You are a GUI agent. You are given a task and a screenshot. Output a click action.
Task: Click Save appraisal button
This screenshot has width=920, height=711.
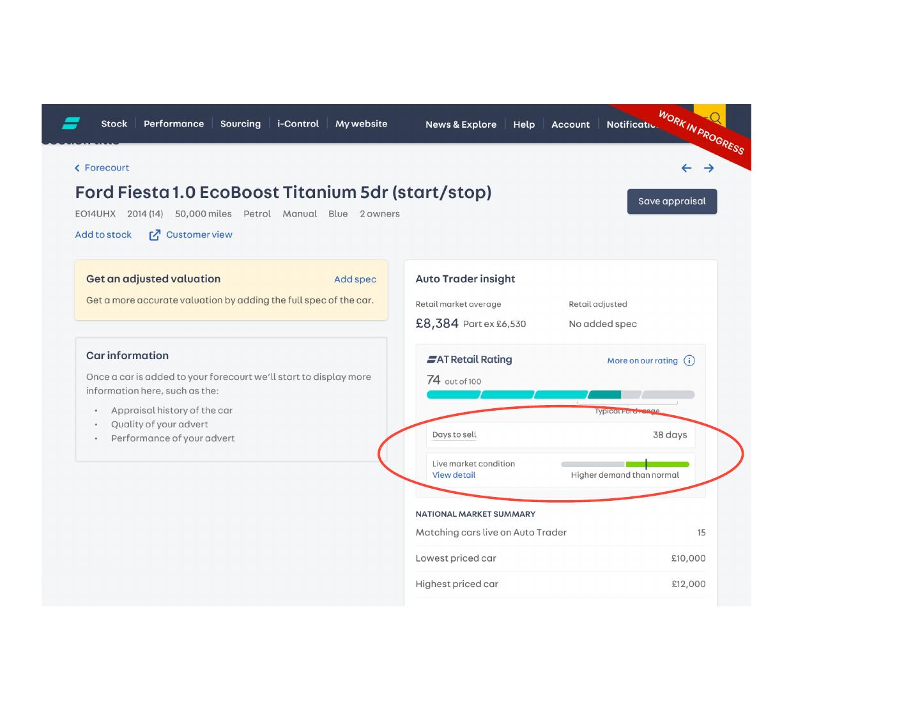pyautogui.click(x=672, y=201)
